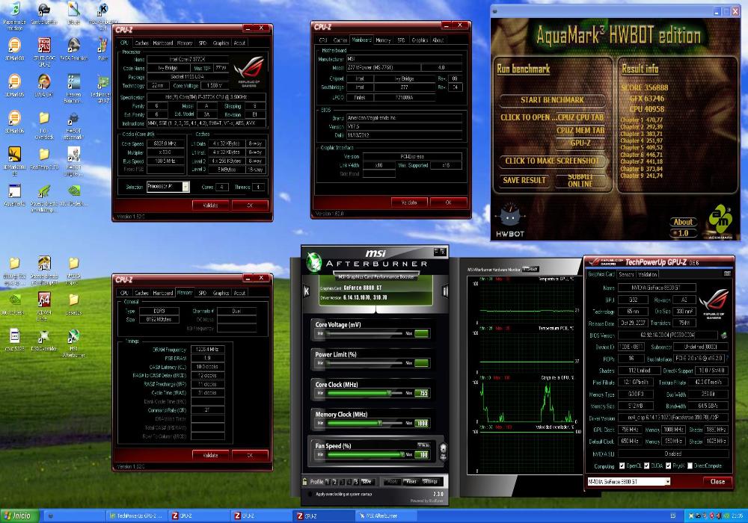748x523 pixels.
Task: Click the About button in AquaMark
Action: click(683, 222)
